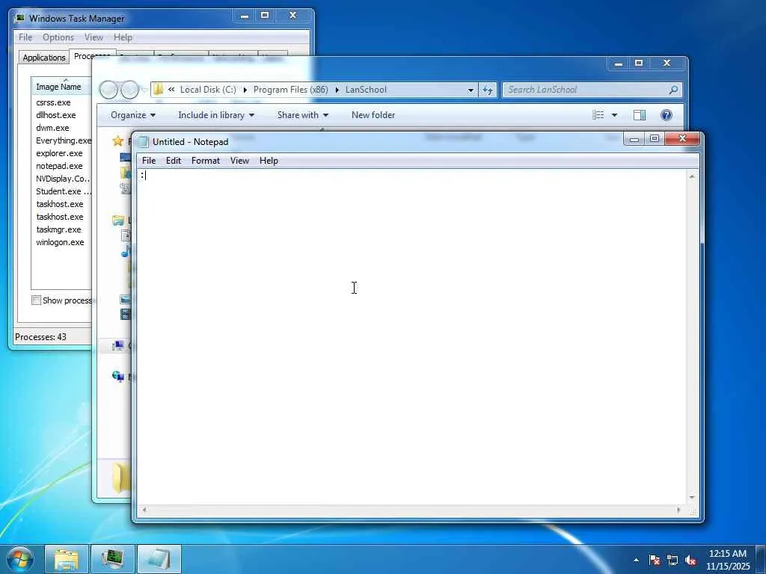Click LanSchool breadcrumb in address bar
This screenshot has width=766, height=574.
[366, 90]
